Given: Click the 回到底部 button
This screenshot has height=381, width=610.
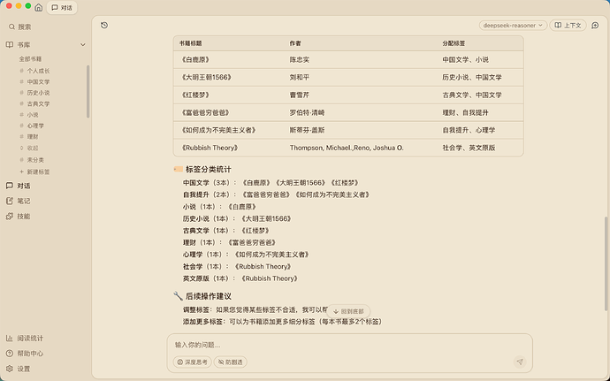Looking at the screenshot, I should (347, 311).
